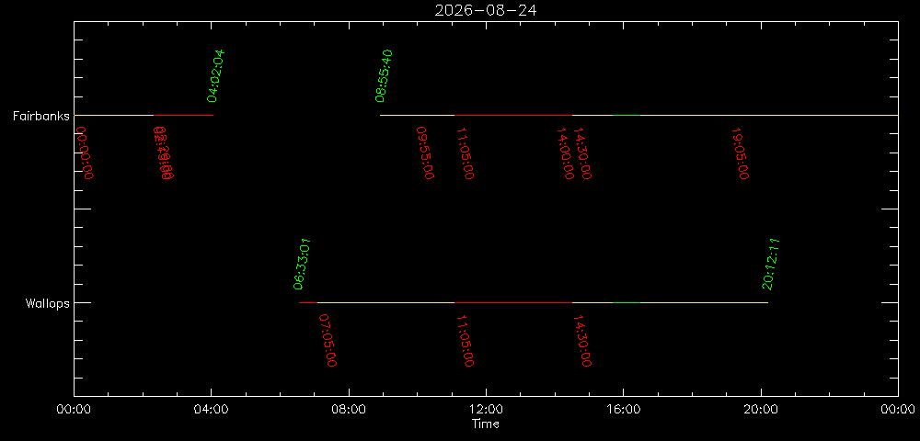Click the red 09:55:00 Fairbanks label
The image size is (920, 441).
(x=425, y=153)
